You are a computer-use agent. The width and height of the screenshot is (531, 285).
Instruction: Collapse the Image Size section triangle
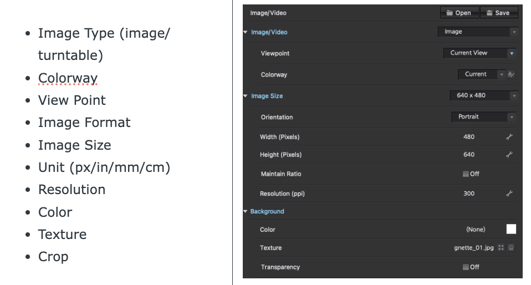pyautogui.click(x=245, y=96)
